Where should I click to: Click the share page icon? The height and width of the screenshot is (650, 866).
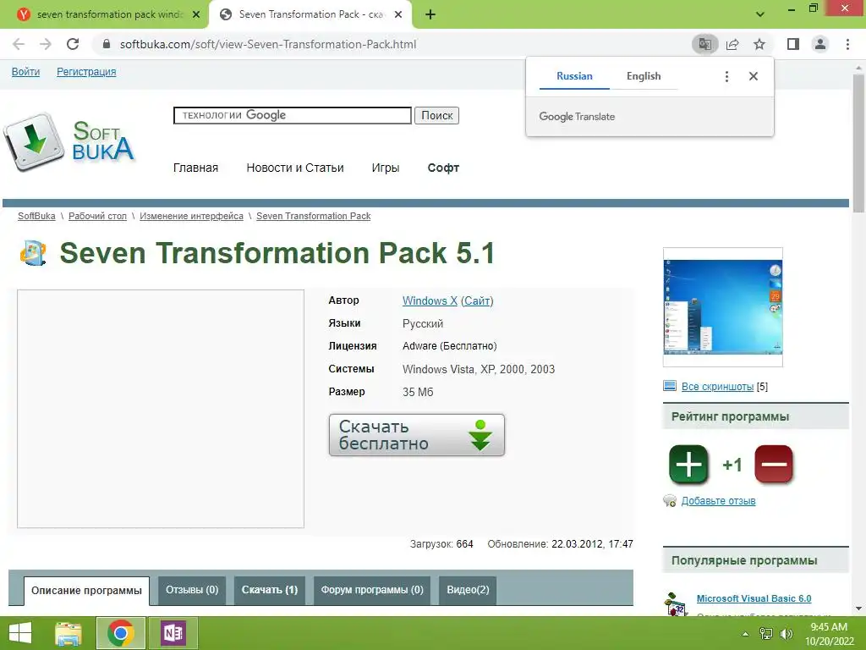pyautogui.click(x=732, y=44)
